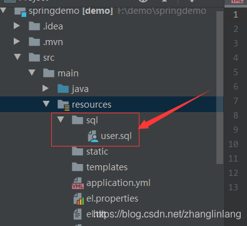The image size is (247, 226).
Task: Click the F:\demo\springdemo path text
Action: 162,11
